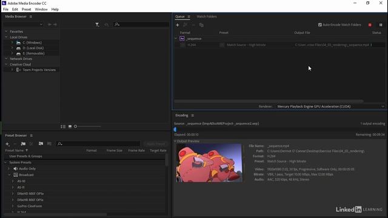Expand GoPro CineForm presets
The image size is (388, 218).
[x=13, y=206]
